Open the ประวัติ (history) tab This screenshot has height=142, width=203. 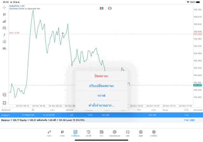88,133
